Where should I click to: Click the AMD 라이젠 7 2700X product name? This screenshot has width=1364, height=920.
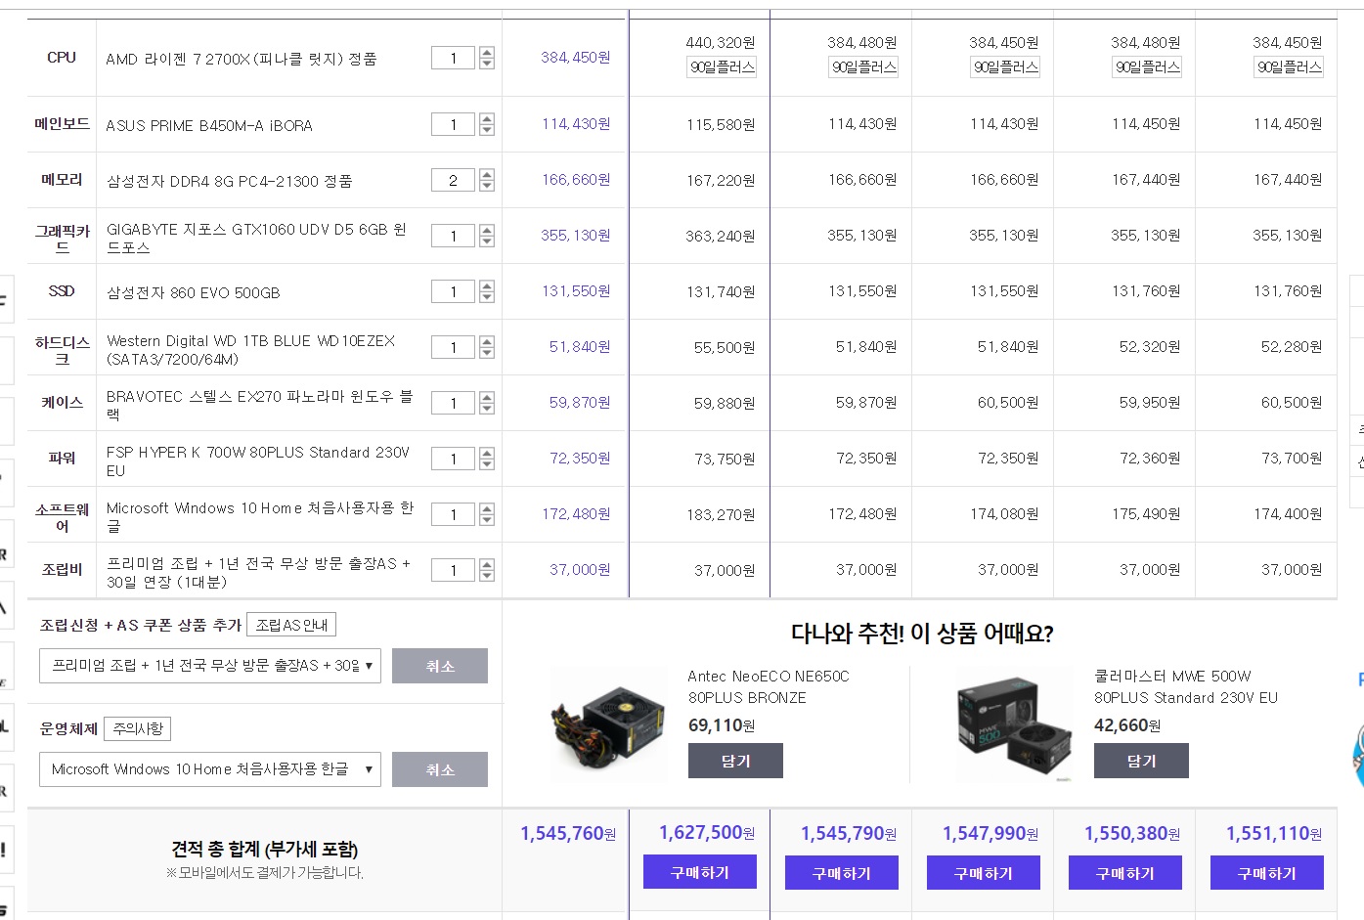[x=242, y=59]
